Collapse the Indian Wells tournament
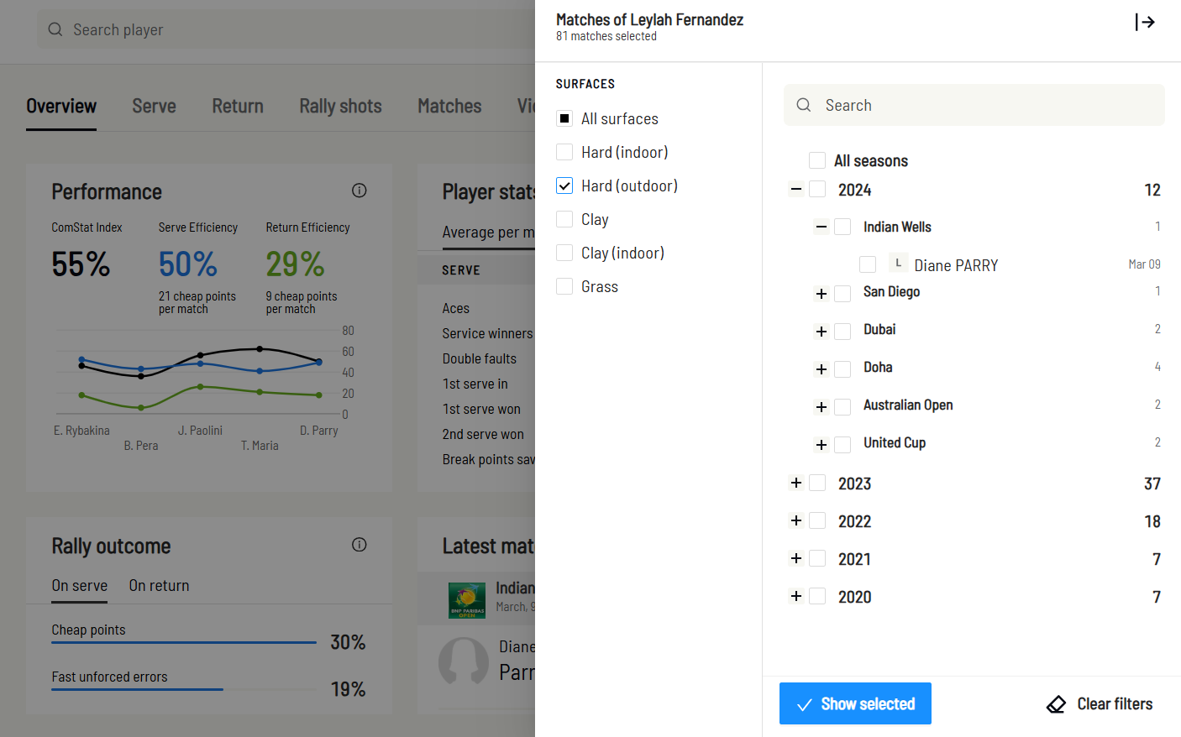1181x737 pixels. coord(821,227)
